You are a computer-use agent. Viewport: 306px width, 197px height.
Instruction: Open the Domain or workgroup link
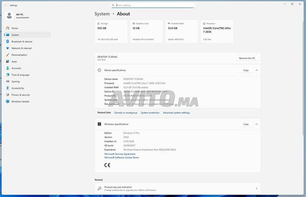coord(126,113)
